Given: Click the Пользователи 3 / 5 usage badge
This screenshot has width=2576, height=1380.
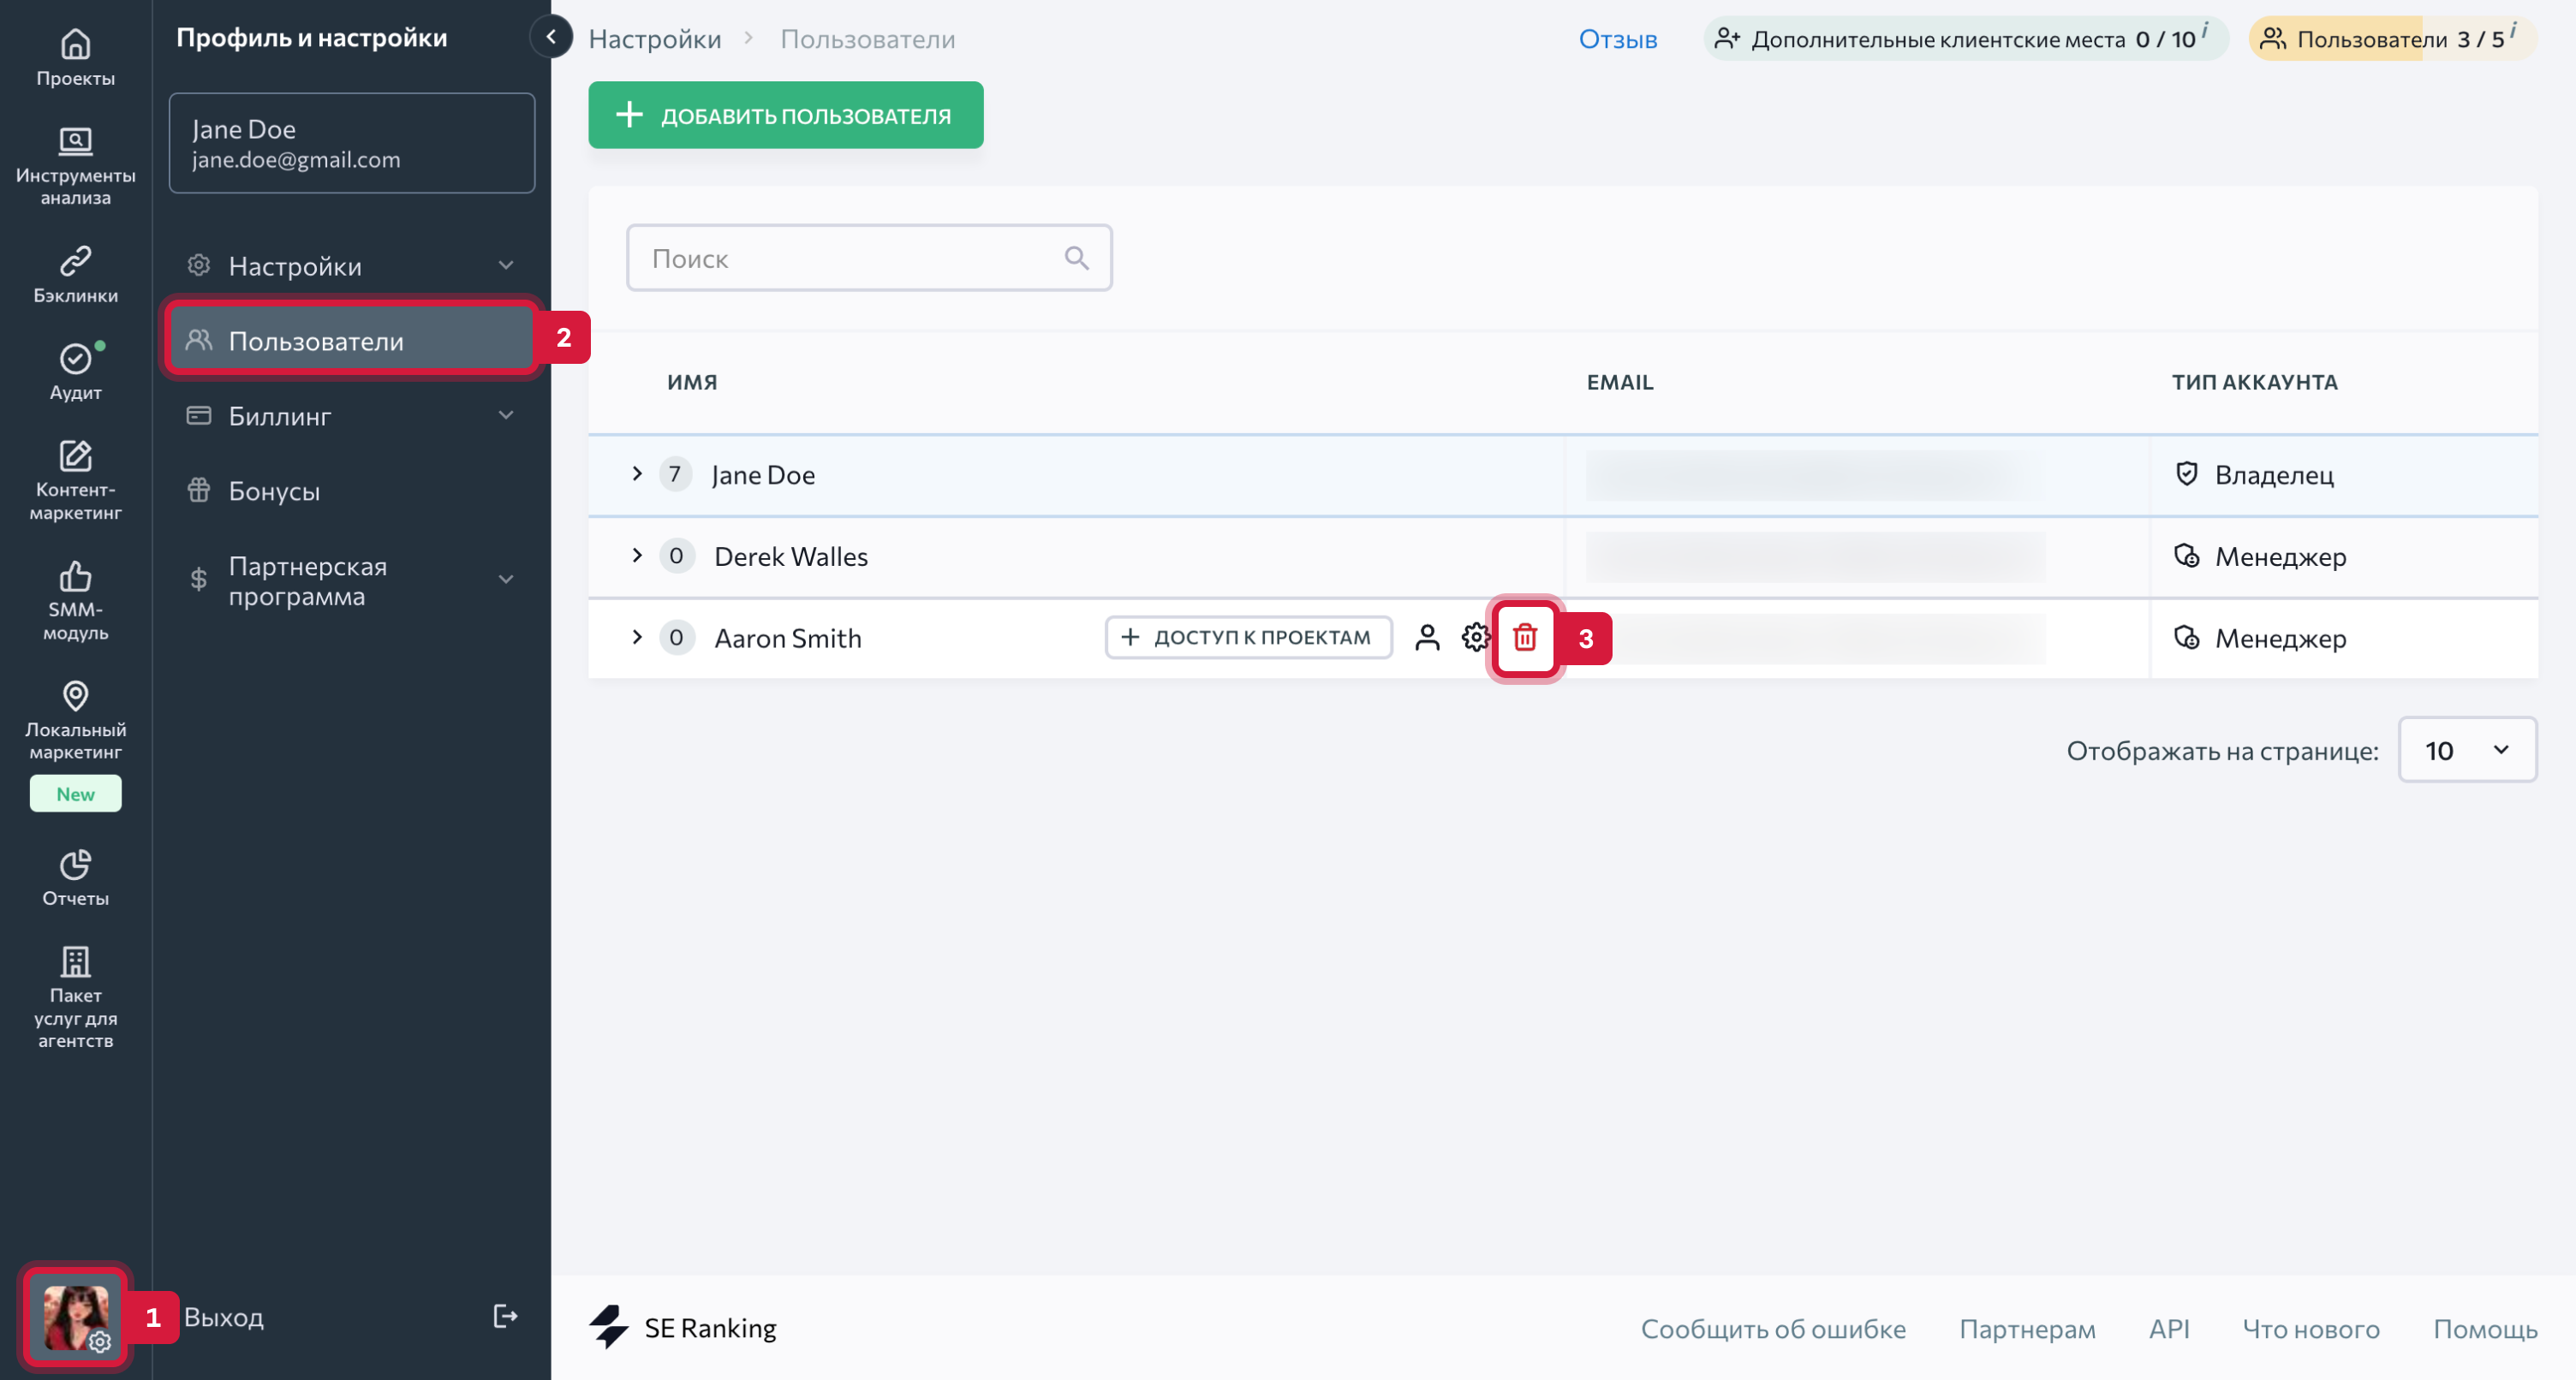Looking at the screenshot, I should click(x=2392, y=39).
